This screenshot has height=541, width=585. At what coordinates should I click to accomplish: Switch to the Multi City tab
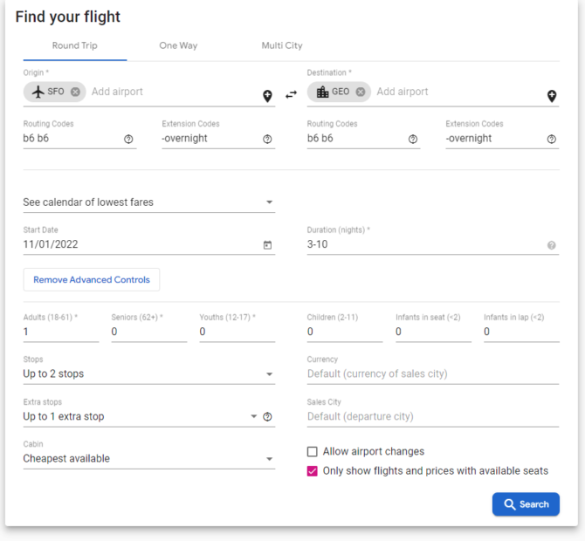pos(282,45)
